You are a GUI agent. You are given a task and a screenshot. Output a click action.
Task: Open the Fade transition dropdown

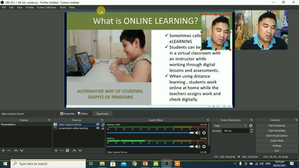click(x=230, y=126)
